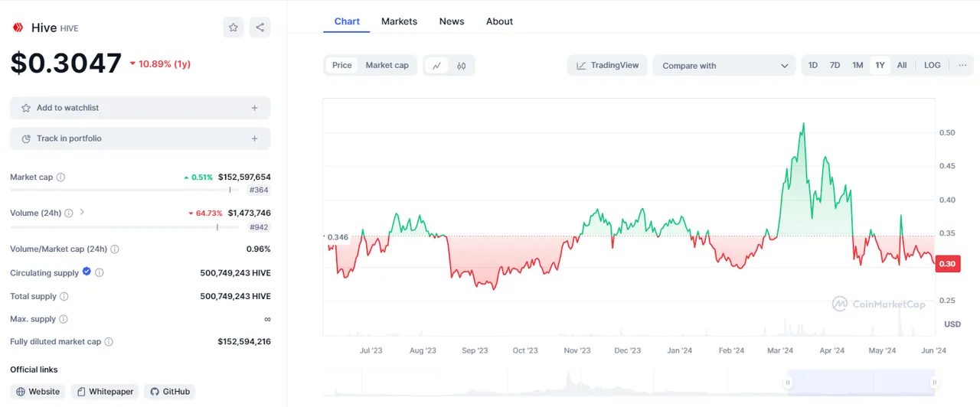Image resolution: width=980 pixels, height=407 pixels.
Task: Set chart range to 1Y
Action: click(x=880, y=65)
